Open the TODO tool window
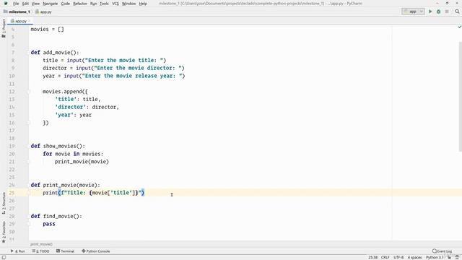The width and height of the screenshot is (462, 260). [x=40, y=251]
